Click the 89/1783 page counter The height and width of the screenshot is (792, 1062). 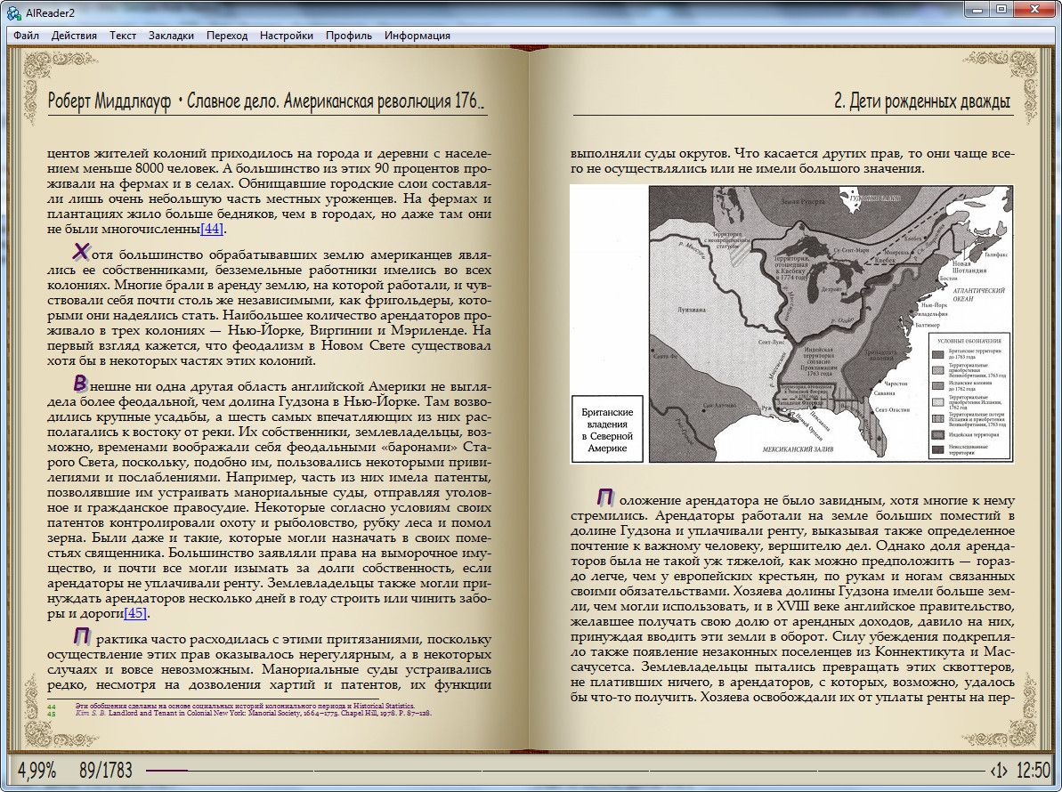(x=104, y=770)
